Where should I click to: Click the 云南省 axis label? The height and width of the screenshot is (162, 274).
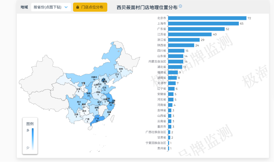click(x=162, y=121)
